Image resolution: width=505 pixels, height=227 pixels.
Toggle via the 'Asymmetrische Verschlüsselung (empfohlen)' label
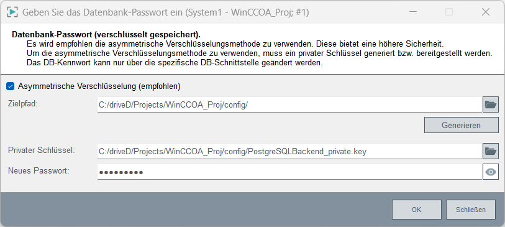click(x=99, y=86)
